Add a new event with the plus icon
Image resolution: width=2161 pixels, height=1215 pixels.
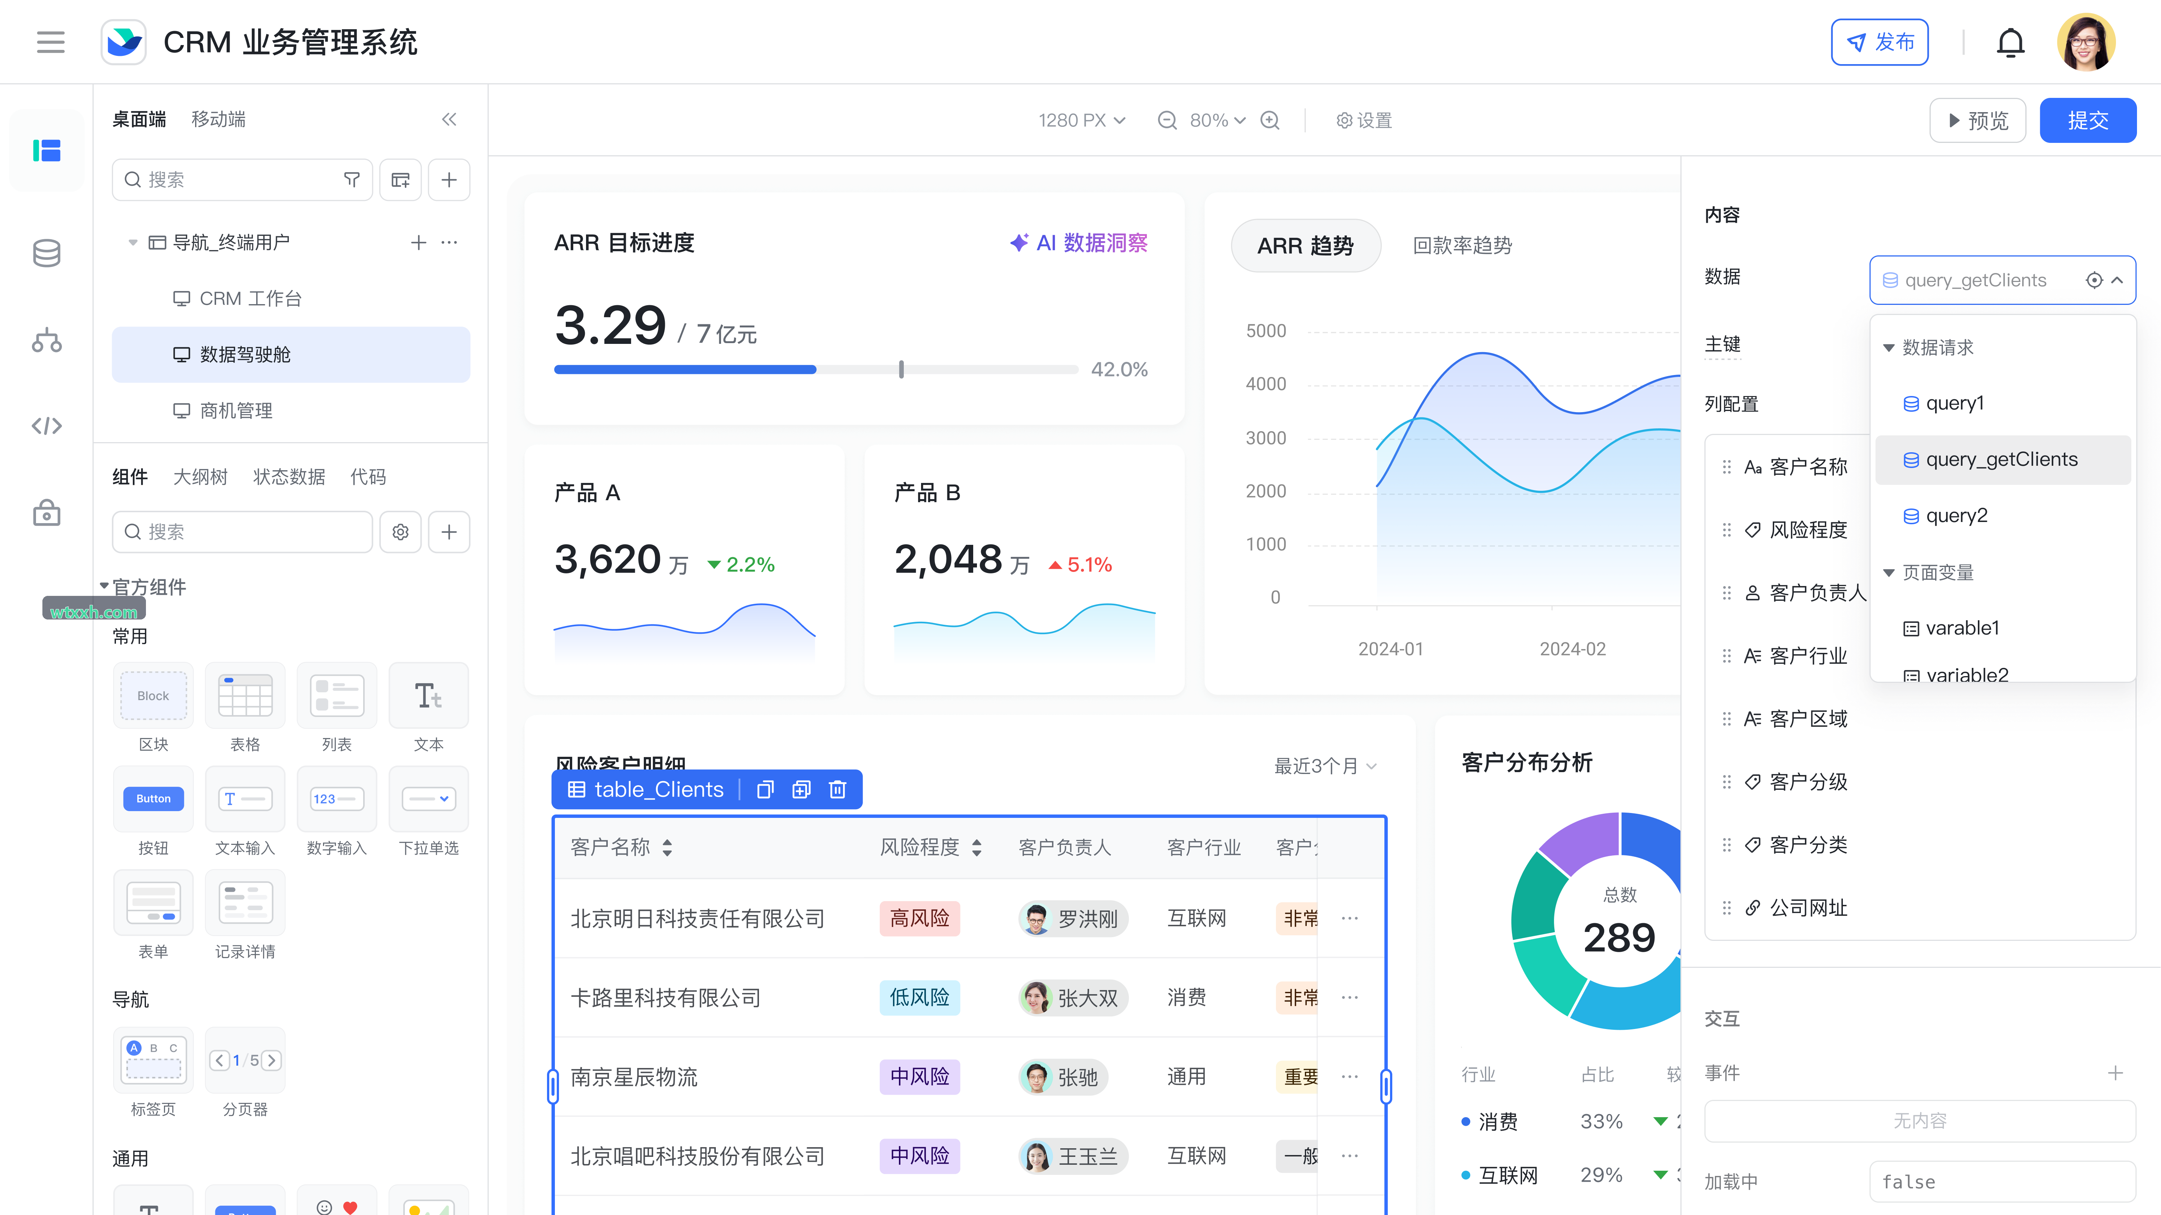(2116, 1073)
